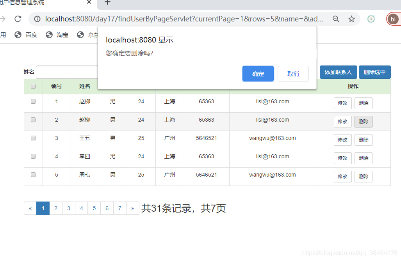Click 删除 for row 1
Image resolution: width=401 pixels, height=260 pixels.
point(364,103)
